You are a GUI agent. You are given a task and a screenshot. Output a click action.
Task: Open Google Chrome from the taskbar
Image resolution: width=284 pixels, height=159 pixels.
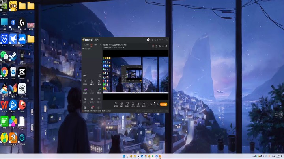click(146, 156)
